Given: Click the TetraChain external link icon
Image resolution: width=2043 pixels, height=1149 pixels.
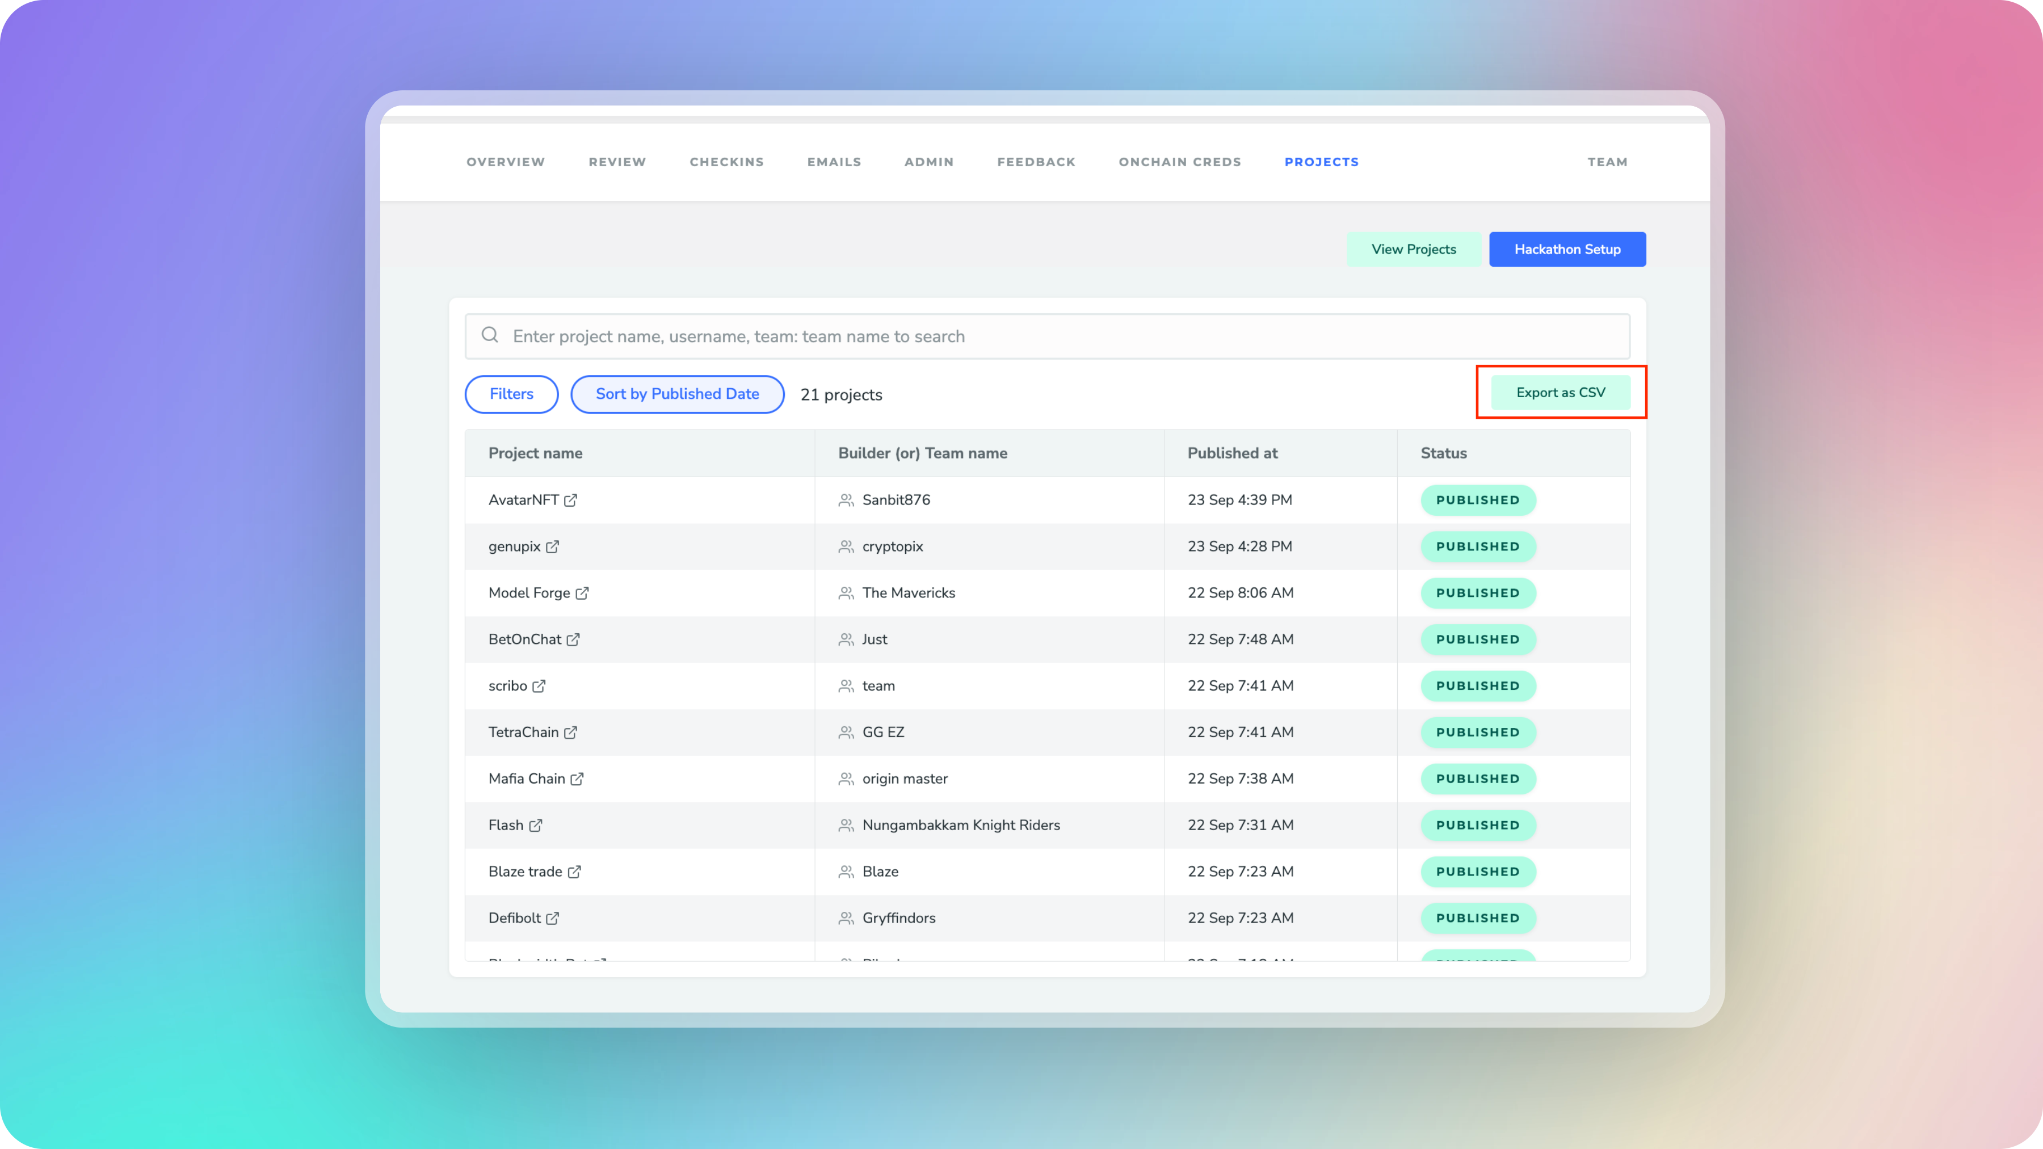Looking at the screenshot, I should click(x=570, y=733).
